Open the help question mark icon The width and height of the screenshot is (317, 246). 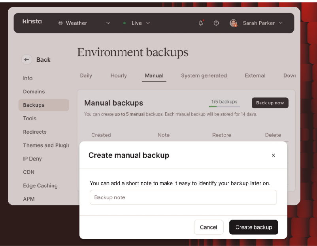click(x=216, y=23)
